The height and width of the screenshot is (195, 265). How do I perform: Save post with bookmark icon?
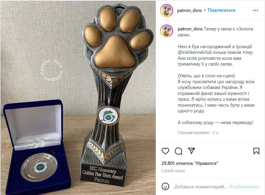[256, 151]
